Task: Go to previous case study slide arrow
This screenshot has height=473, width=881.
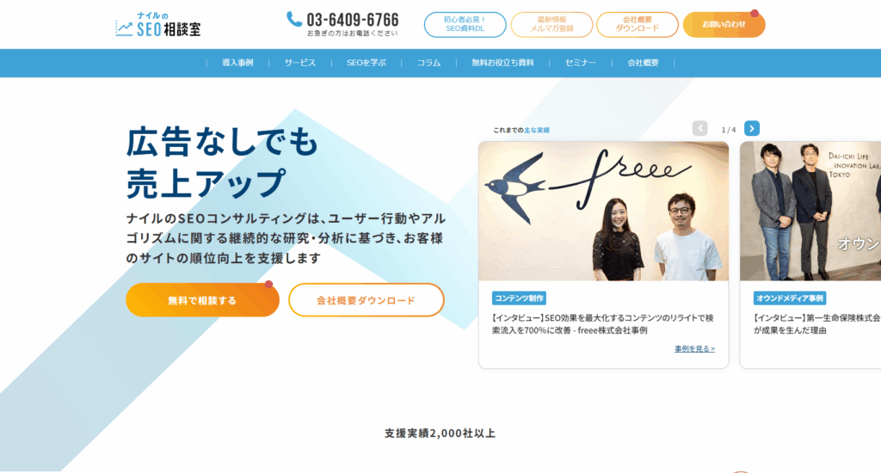Action: 699,129
